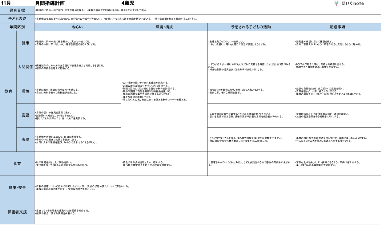Select the 教育 category cell
The height and width of the screenshot is (225, 382).
coord(8,91)
